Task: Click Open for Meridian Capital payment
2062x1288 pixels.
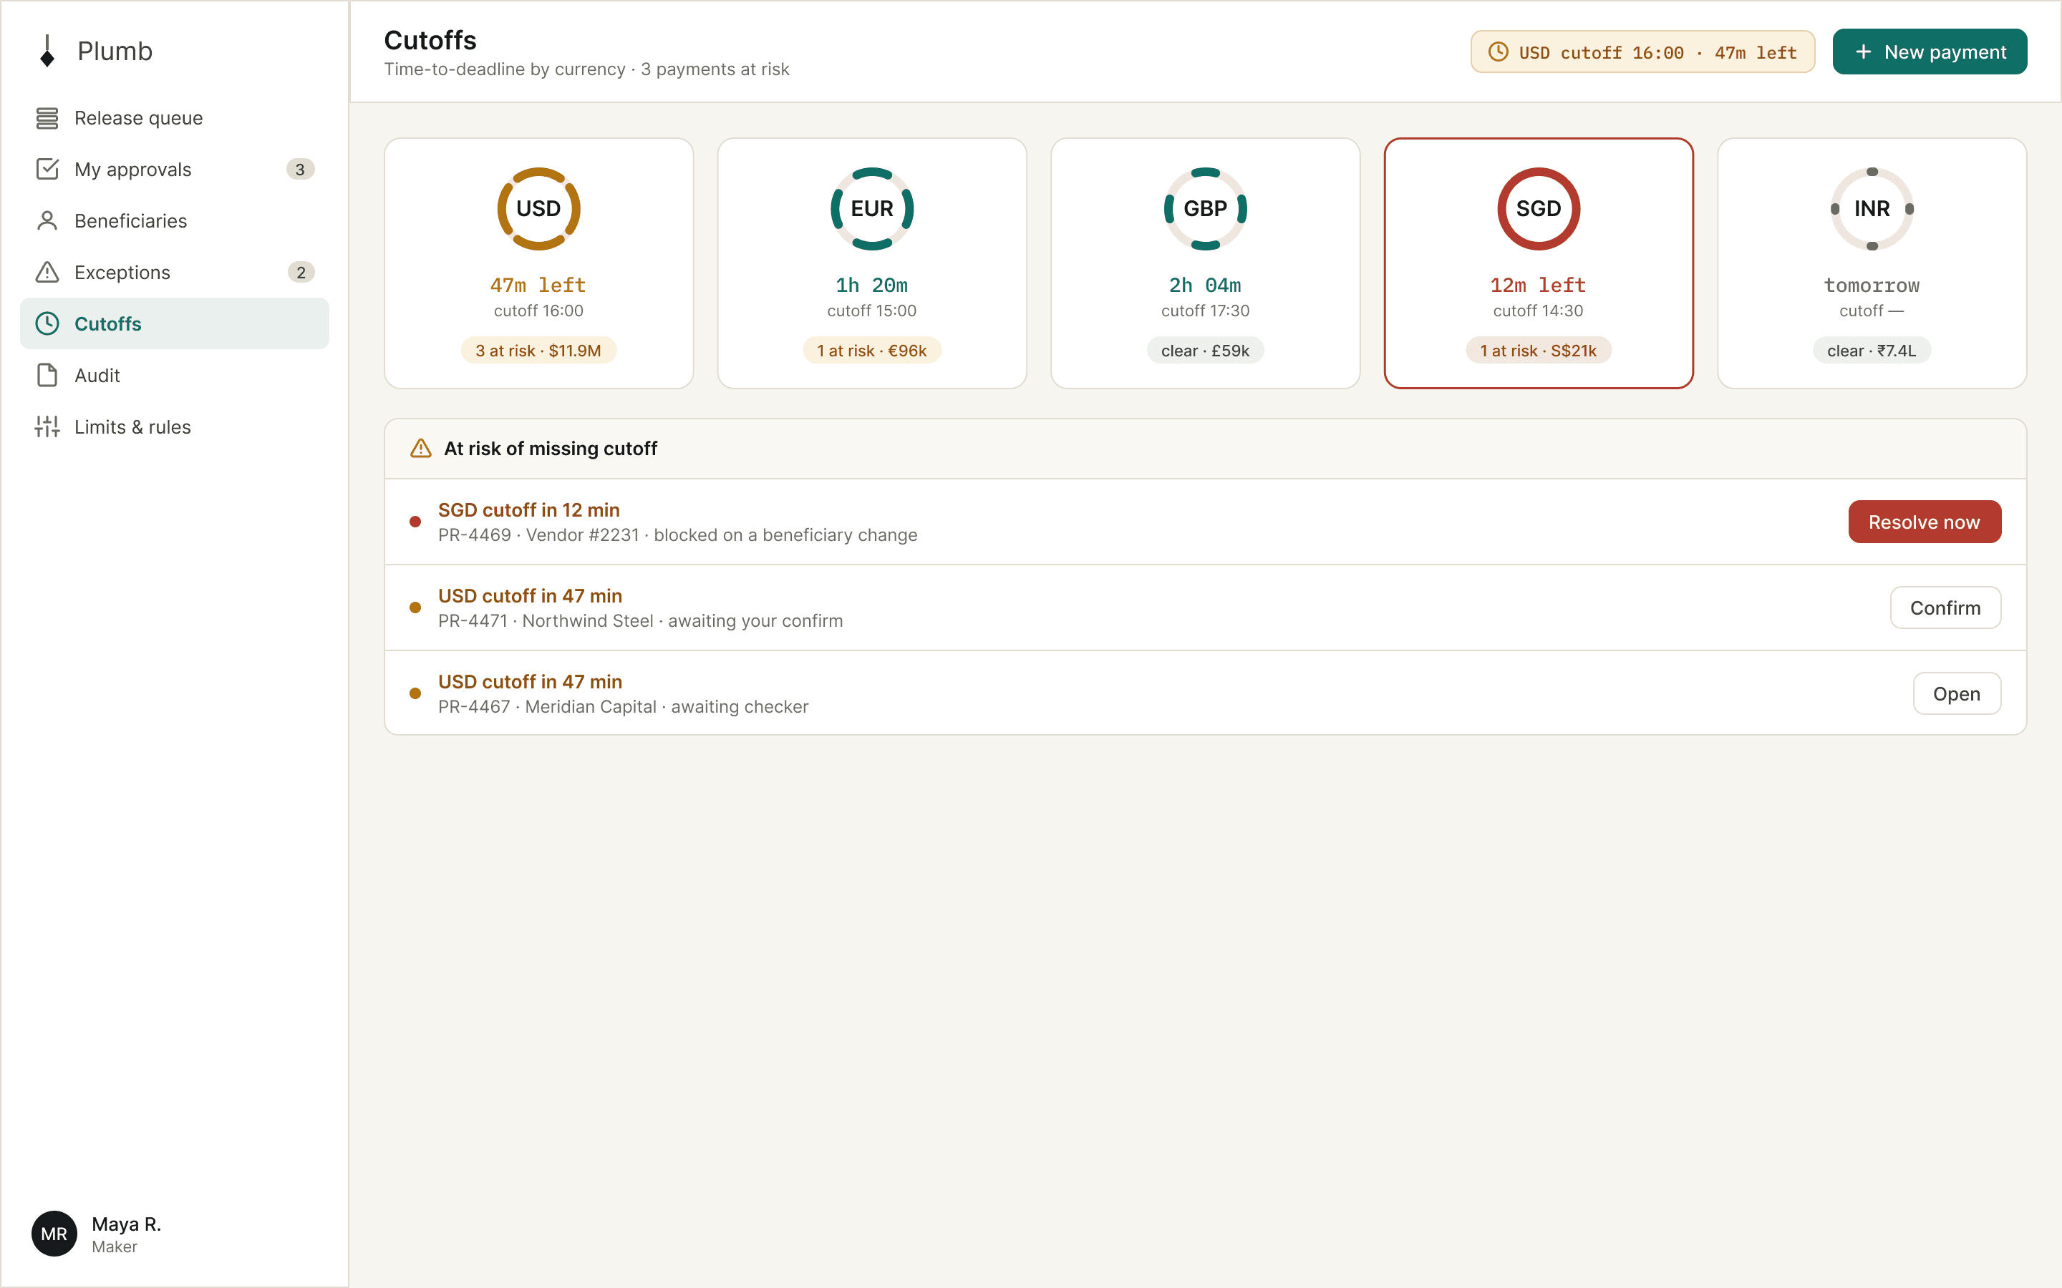Action: click(x=1956, y=693)
